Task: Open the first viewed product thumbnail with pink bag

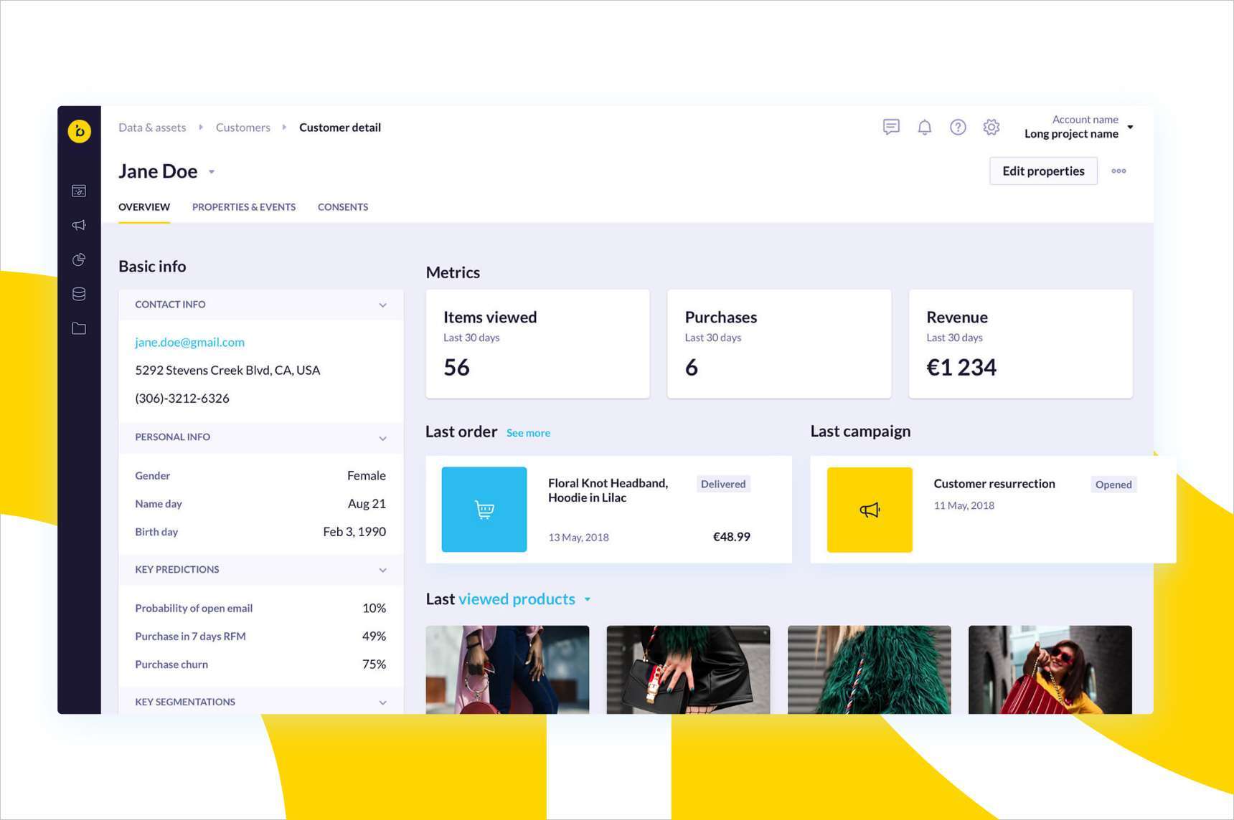Action: point(507,669)
